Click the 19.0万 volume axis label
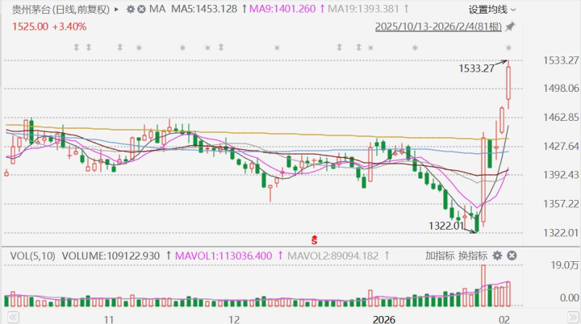 pyautogui.click(x=565, y=265)
